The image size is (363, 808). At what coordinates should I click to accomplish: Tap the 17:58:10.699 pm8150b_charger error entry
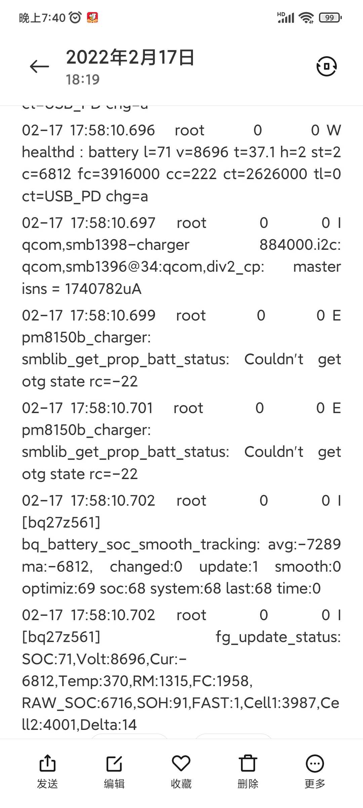pos(182,348)
